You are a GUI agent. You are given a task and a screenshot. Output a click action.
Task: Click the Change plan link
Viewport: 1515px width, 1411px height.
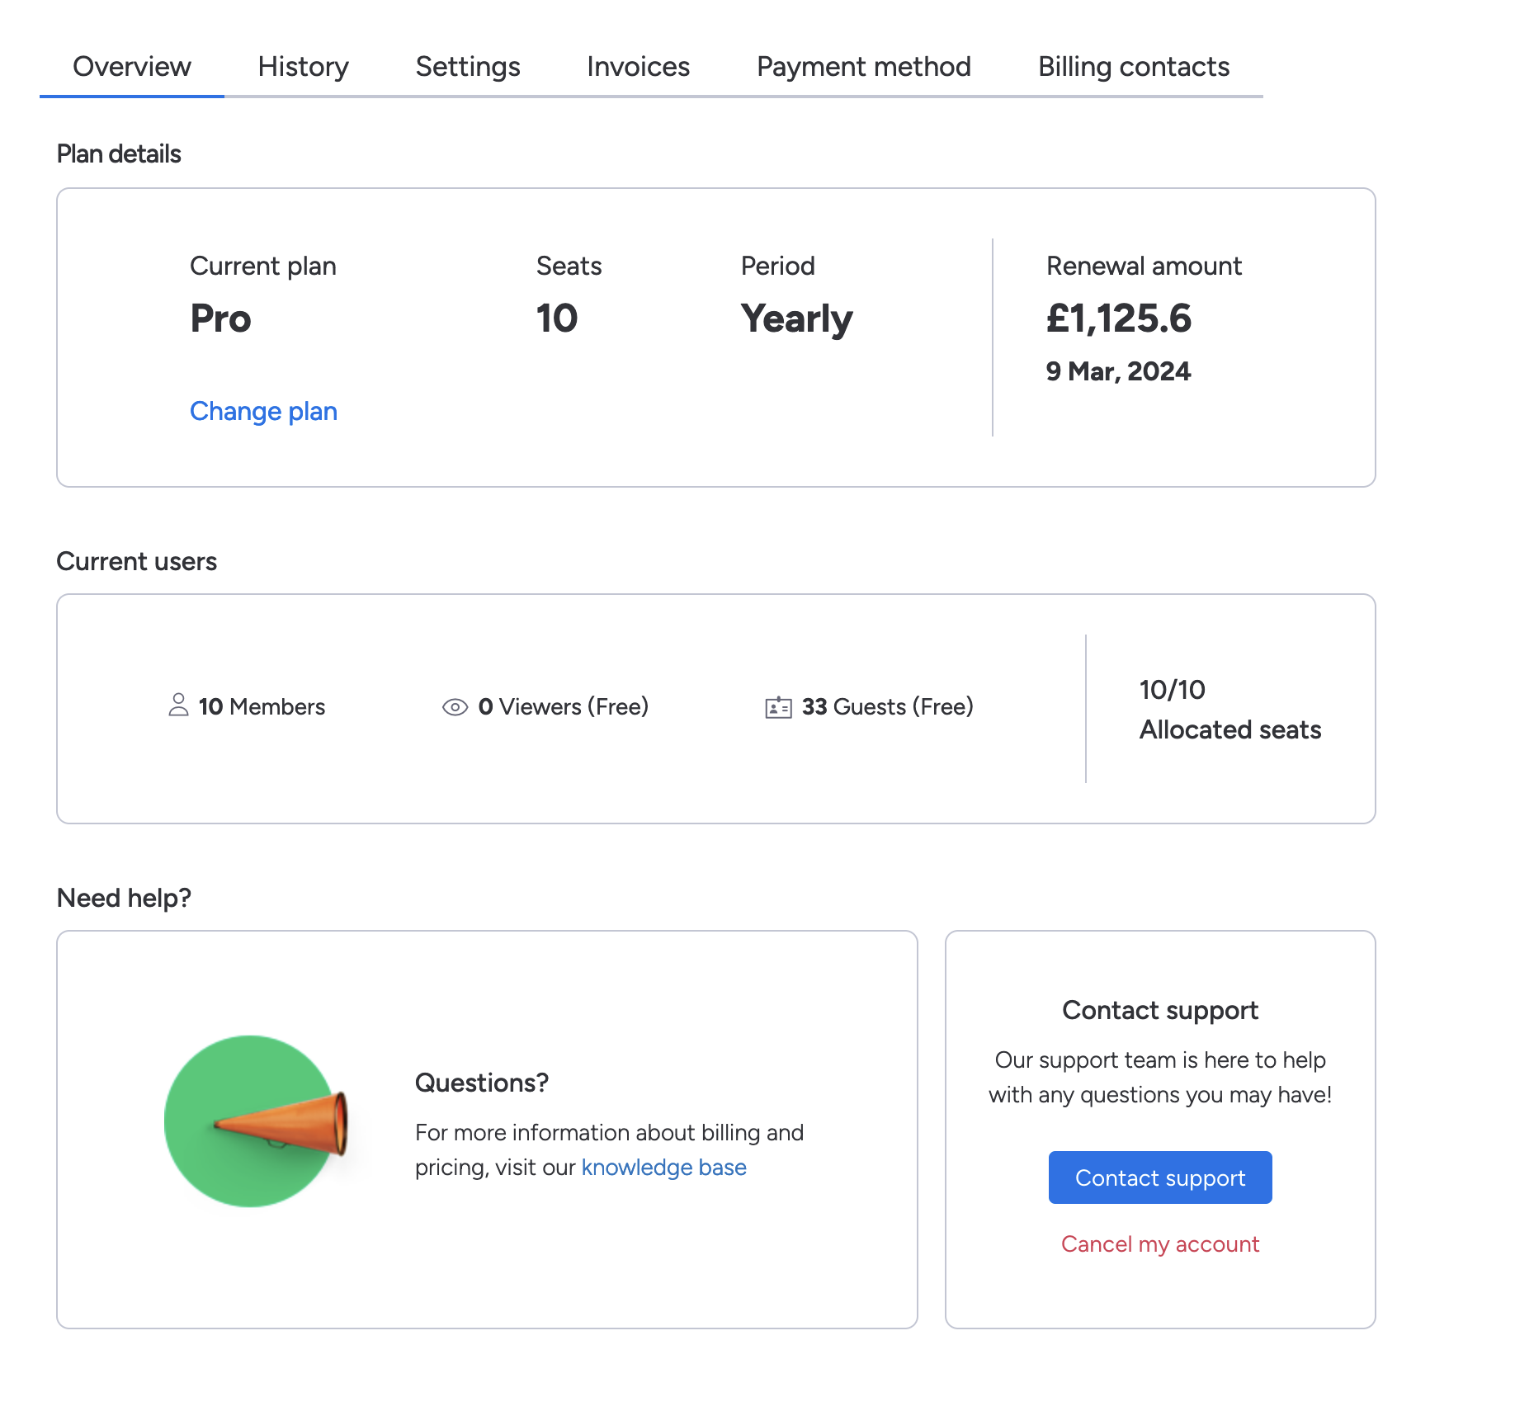tap(263, 411)
